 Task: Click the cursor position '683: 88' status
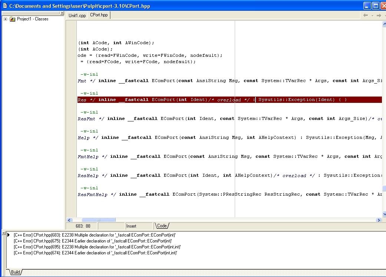coord(83,226)
